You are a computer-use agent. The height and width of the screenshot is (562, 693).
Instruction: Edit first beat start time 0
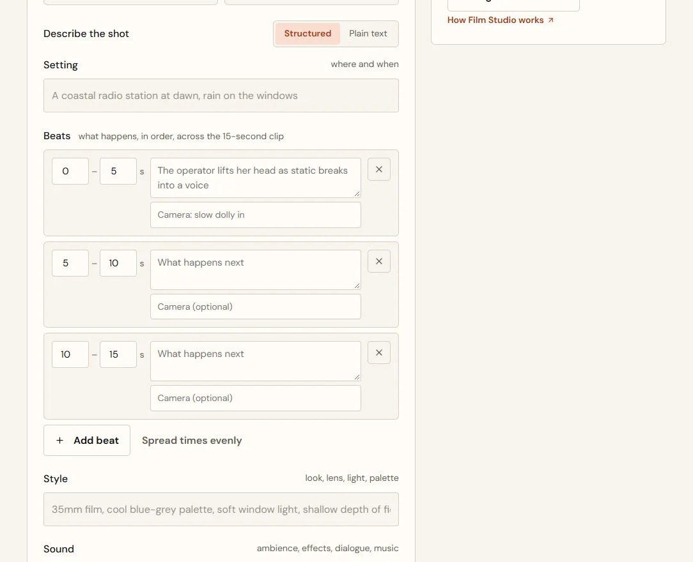click(x=70, y=171)
